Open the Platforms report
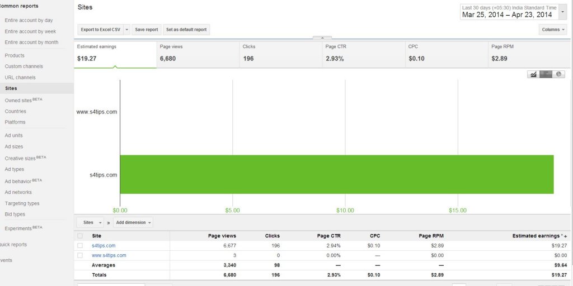This screenshot has width=573, height=286. point(15,122)
